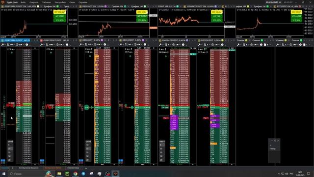This screenshot has width=314, height=177.
Task: Click yellow DV label on JELLYJELLYUSDT chart
Action: pos(59,12)
